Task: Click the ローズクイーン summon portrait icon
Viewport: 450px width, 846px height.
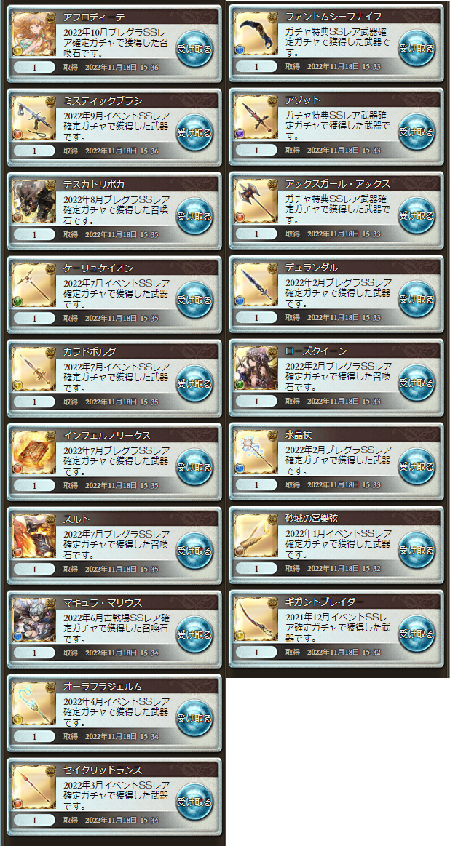Action: (x=256, y=368)
